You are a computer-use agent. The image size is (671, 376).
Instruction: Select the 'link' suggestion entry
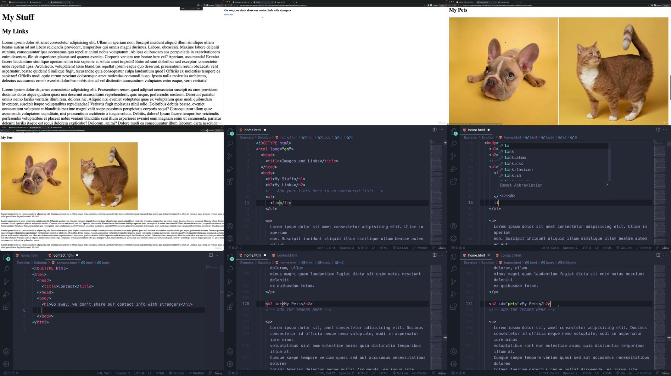554,151
